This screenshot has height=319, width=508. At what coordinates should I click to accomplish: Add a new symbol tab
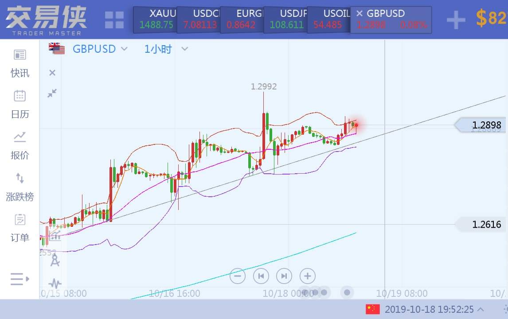click(456, 20)
